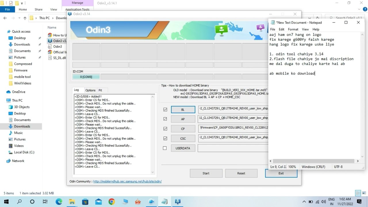Open the File tab in Explorer
This screenshot has width=368, height=207.
(x=7, y=9)
